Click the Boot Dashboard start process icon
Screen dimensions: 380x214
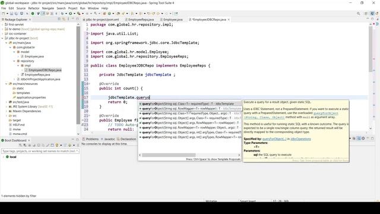click(20, 145)
